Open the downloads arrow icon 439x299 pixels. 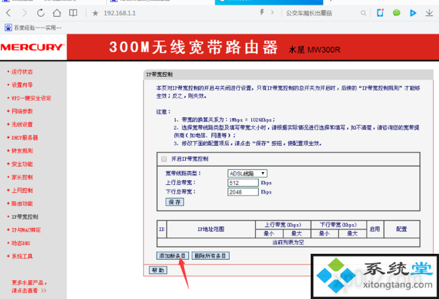(429, 13)
